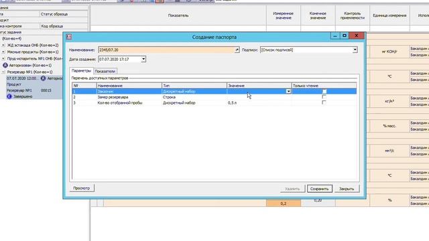The image size is (429, 241).
Task: Click the Наименование field containing 2345/07.20
Action: 167,50
